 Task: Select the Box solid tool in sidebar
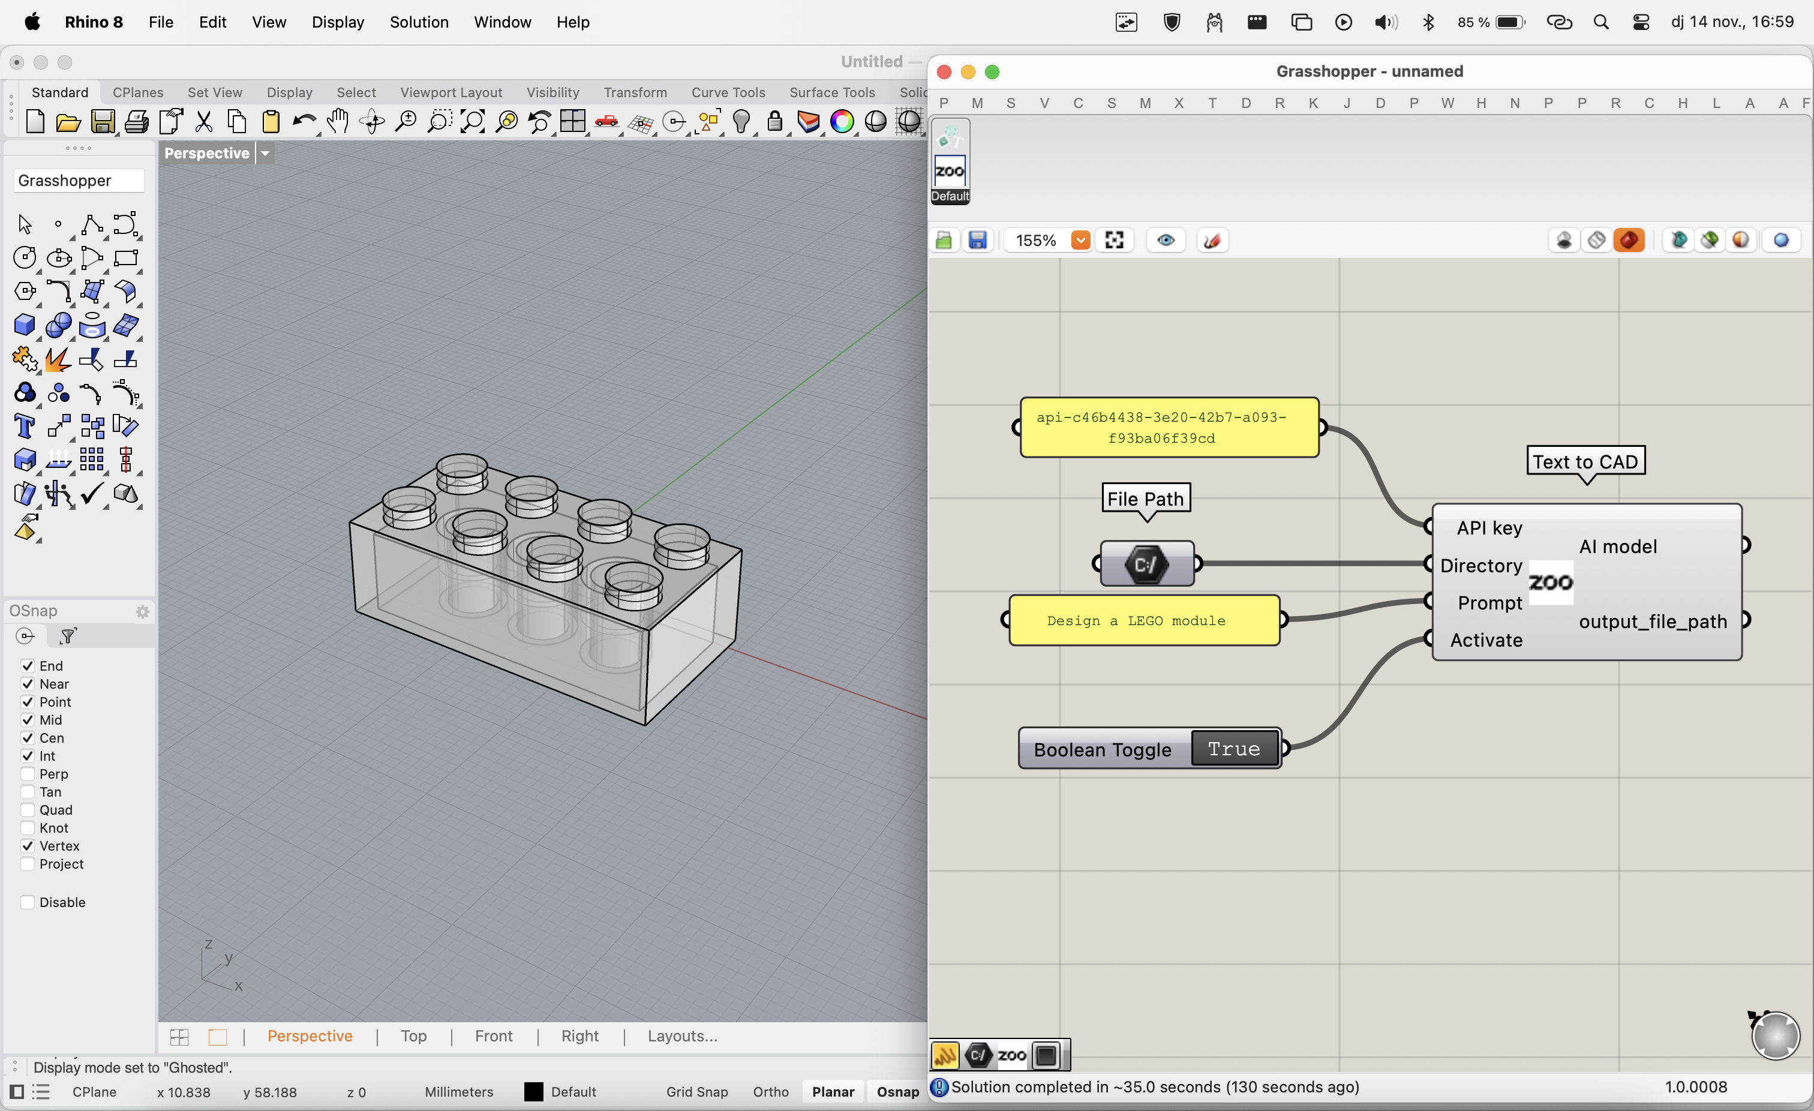[x=25, y=325]
